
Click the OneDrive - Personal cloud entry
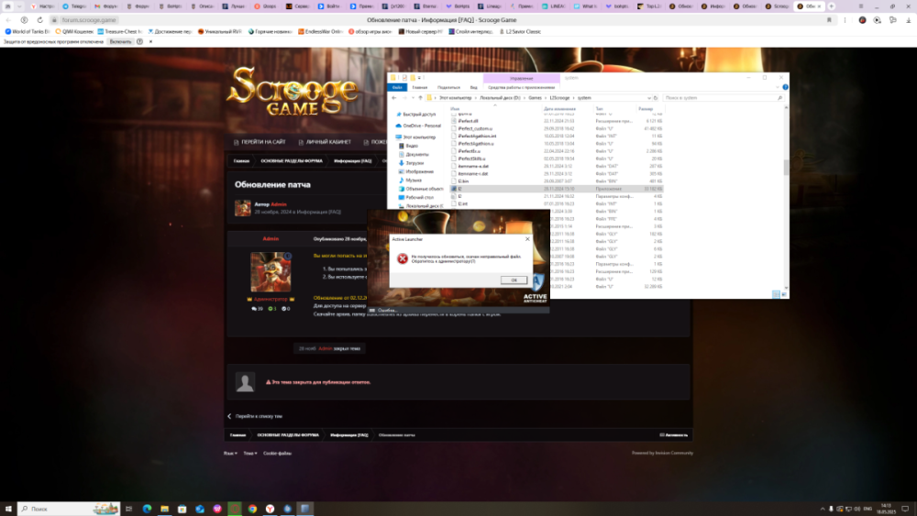click(x=422, y=126)
